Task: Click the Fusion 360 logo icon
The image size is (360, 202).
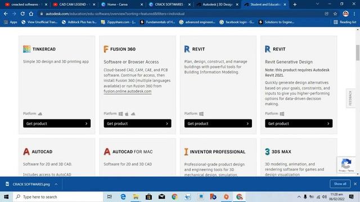Action: pos(106,49)
